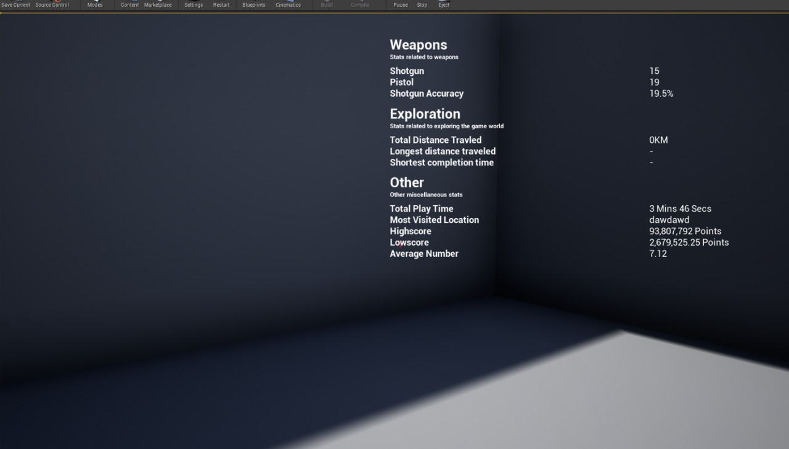789x449 pixels.
Task: Eject from the player controller
Action: click(444, 4)
